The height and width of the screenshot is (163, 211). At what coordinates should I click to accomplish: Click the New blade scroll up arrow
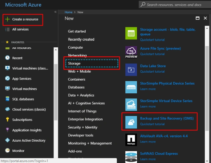pyautogui.click(x=207, y=28)
